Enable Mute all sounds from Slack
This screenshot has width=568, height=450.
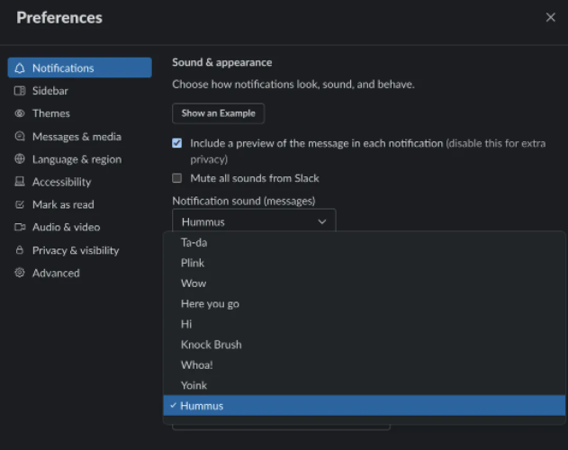pos(177,178)
